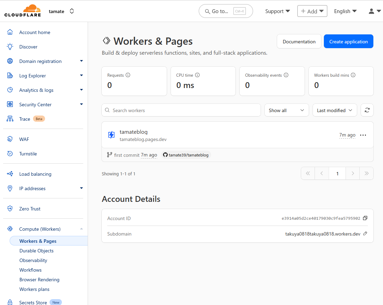The image size is (383, 305).
Task: Click the Cloudflare logo
Action: (x=23, y=11)
